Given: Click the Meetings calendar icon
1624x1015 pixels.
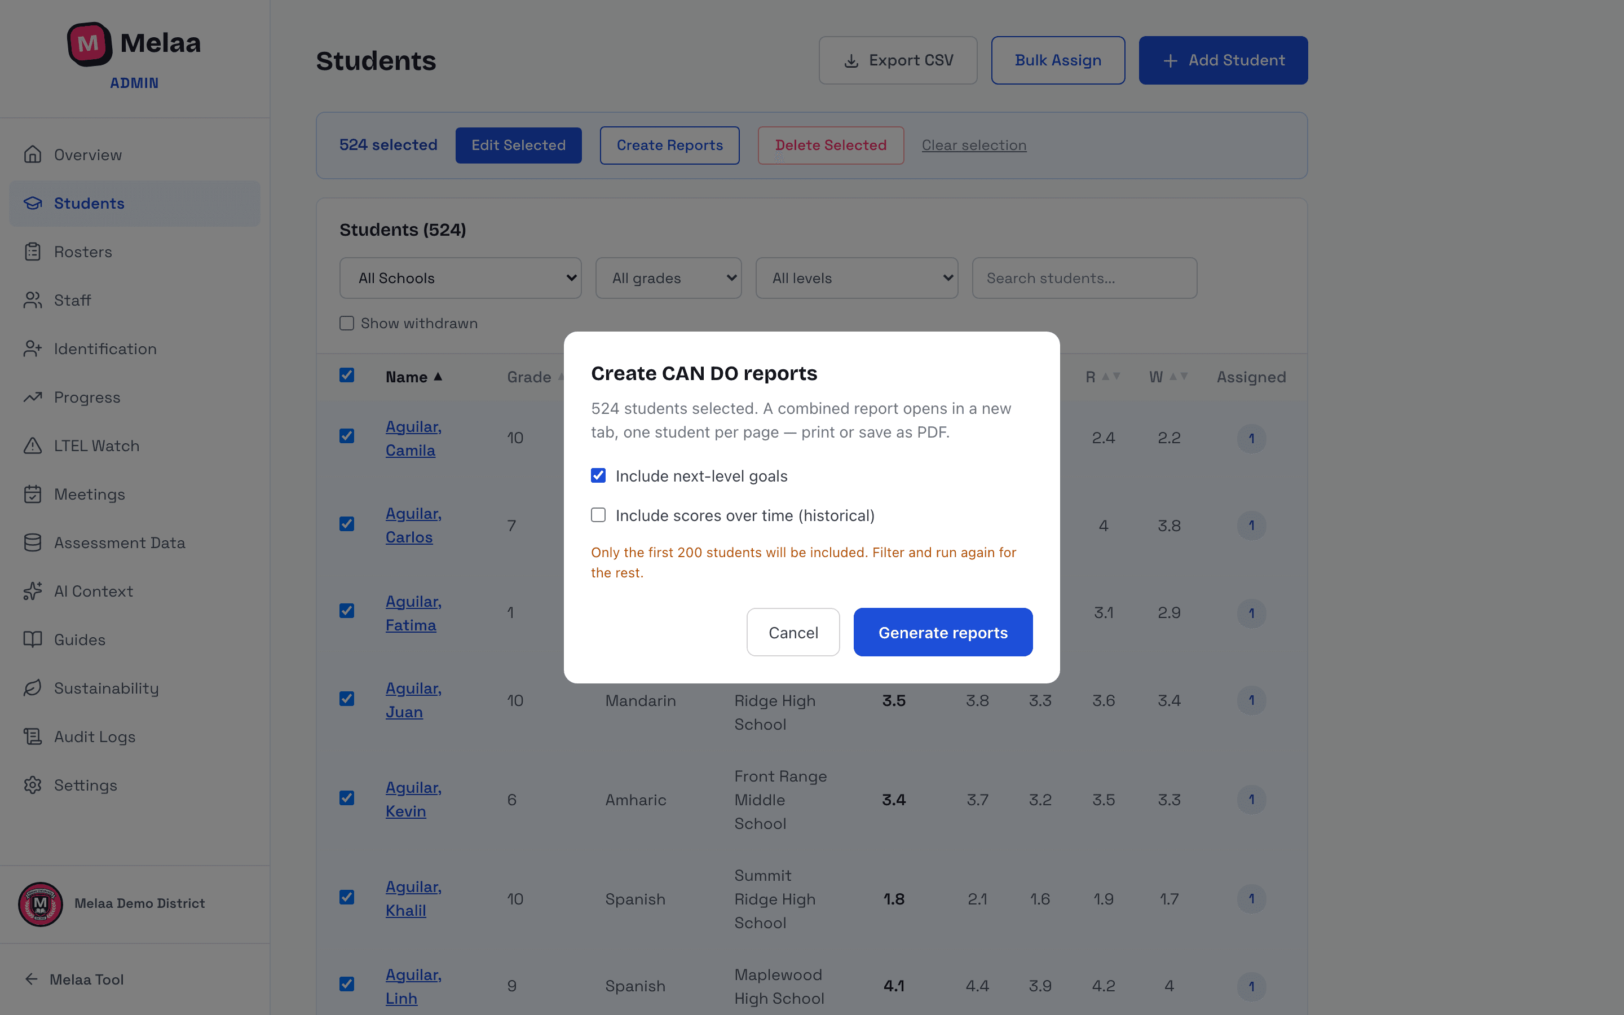Looking at the screenshot, I should [32, 494].
